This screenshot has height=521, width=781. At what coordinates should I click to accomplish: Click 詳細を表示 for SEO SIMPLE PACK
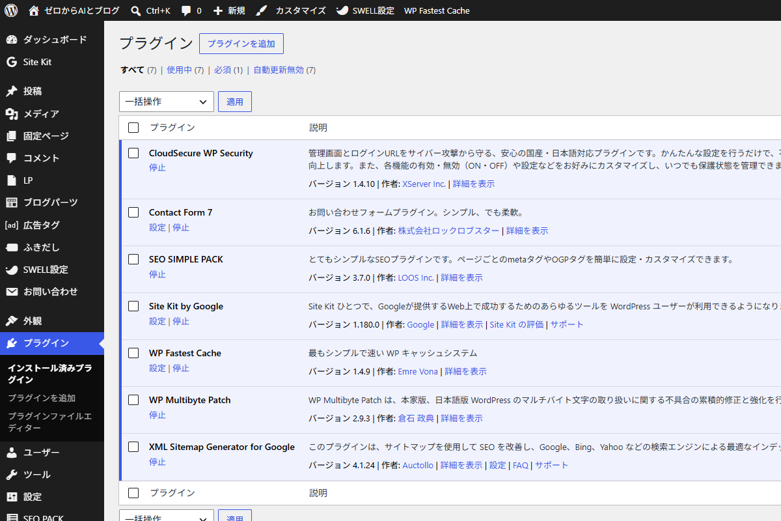click(461, 277)
